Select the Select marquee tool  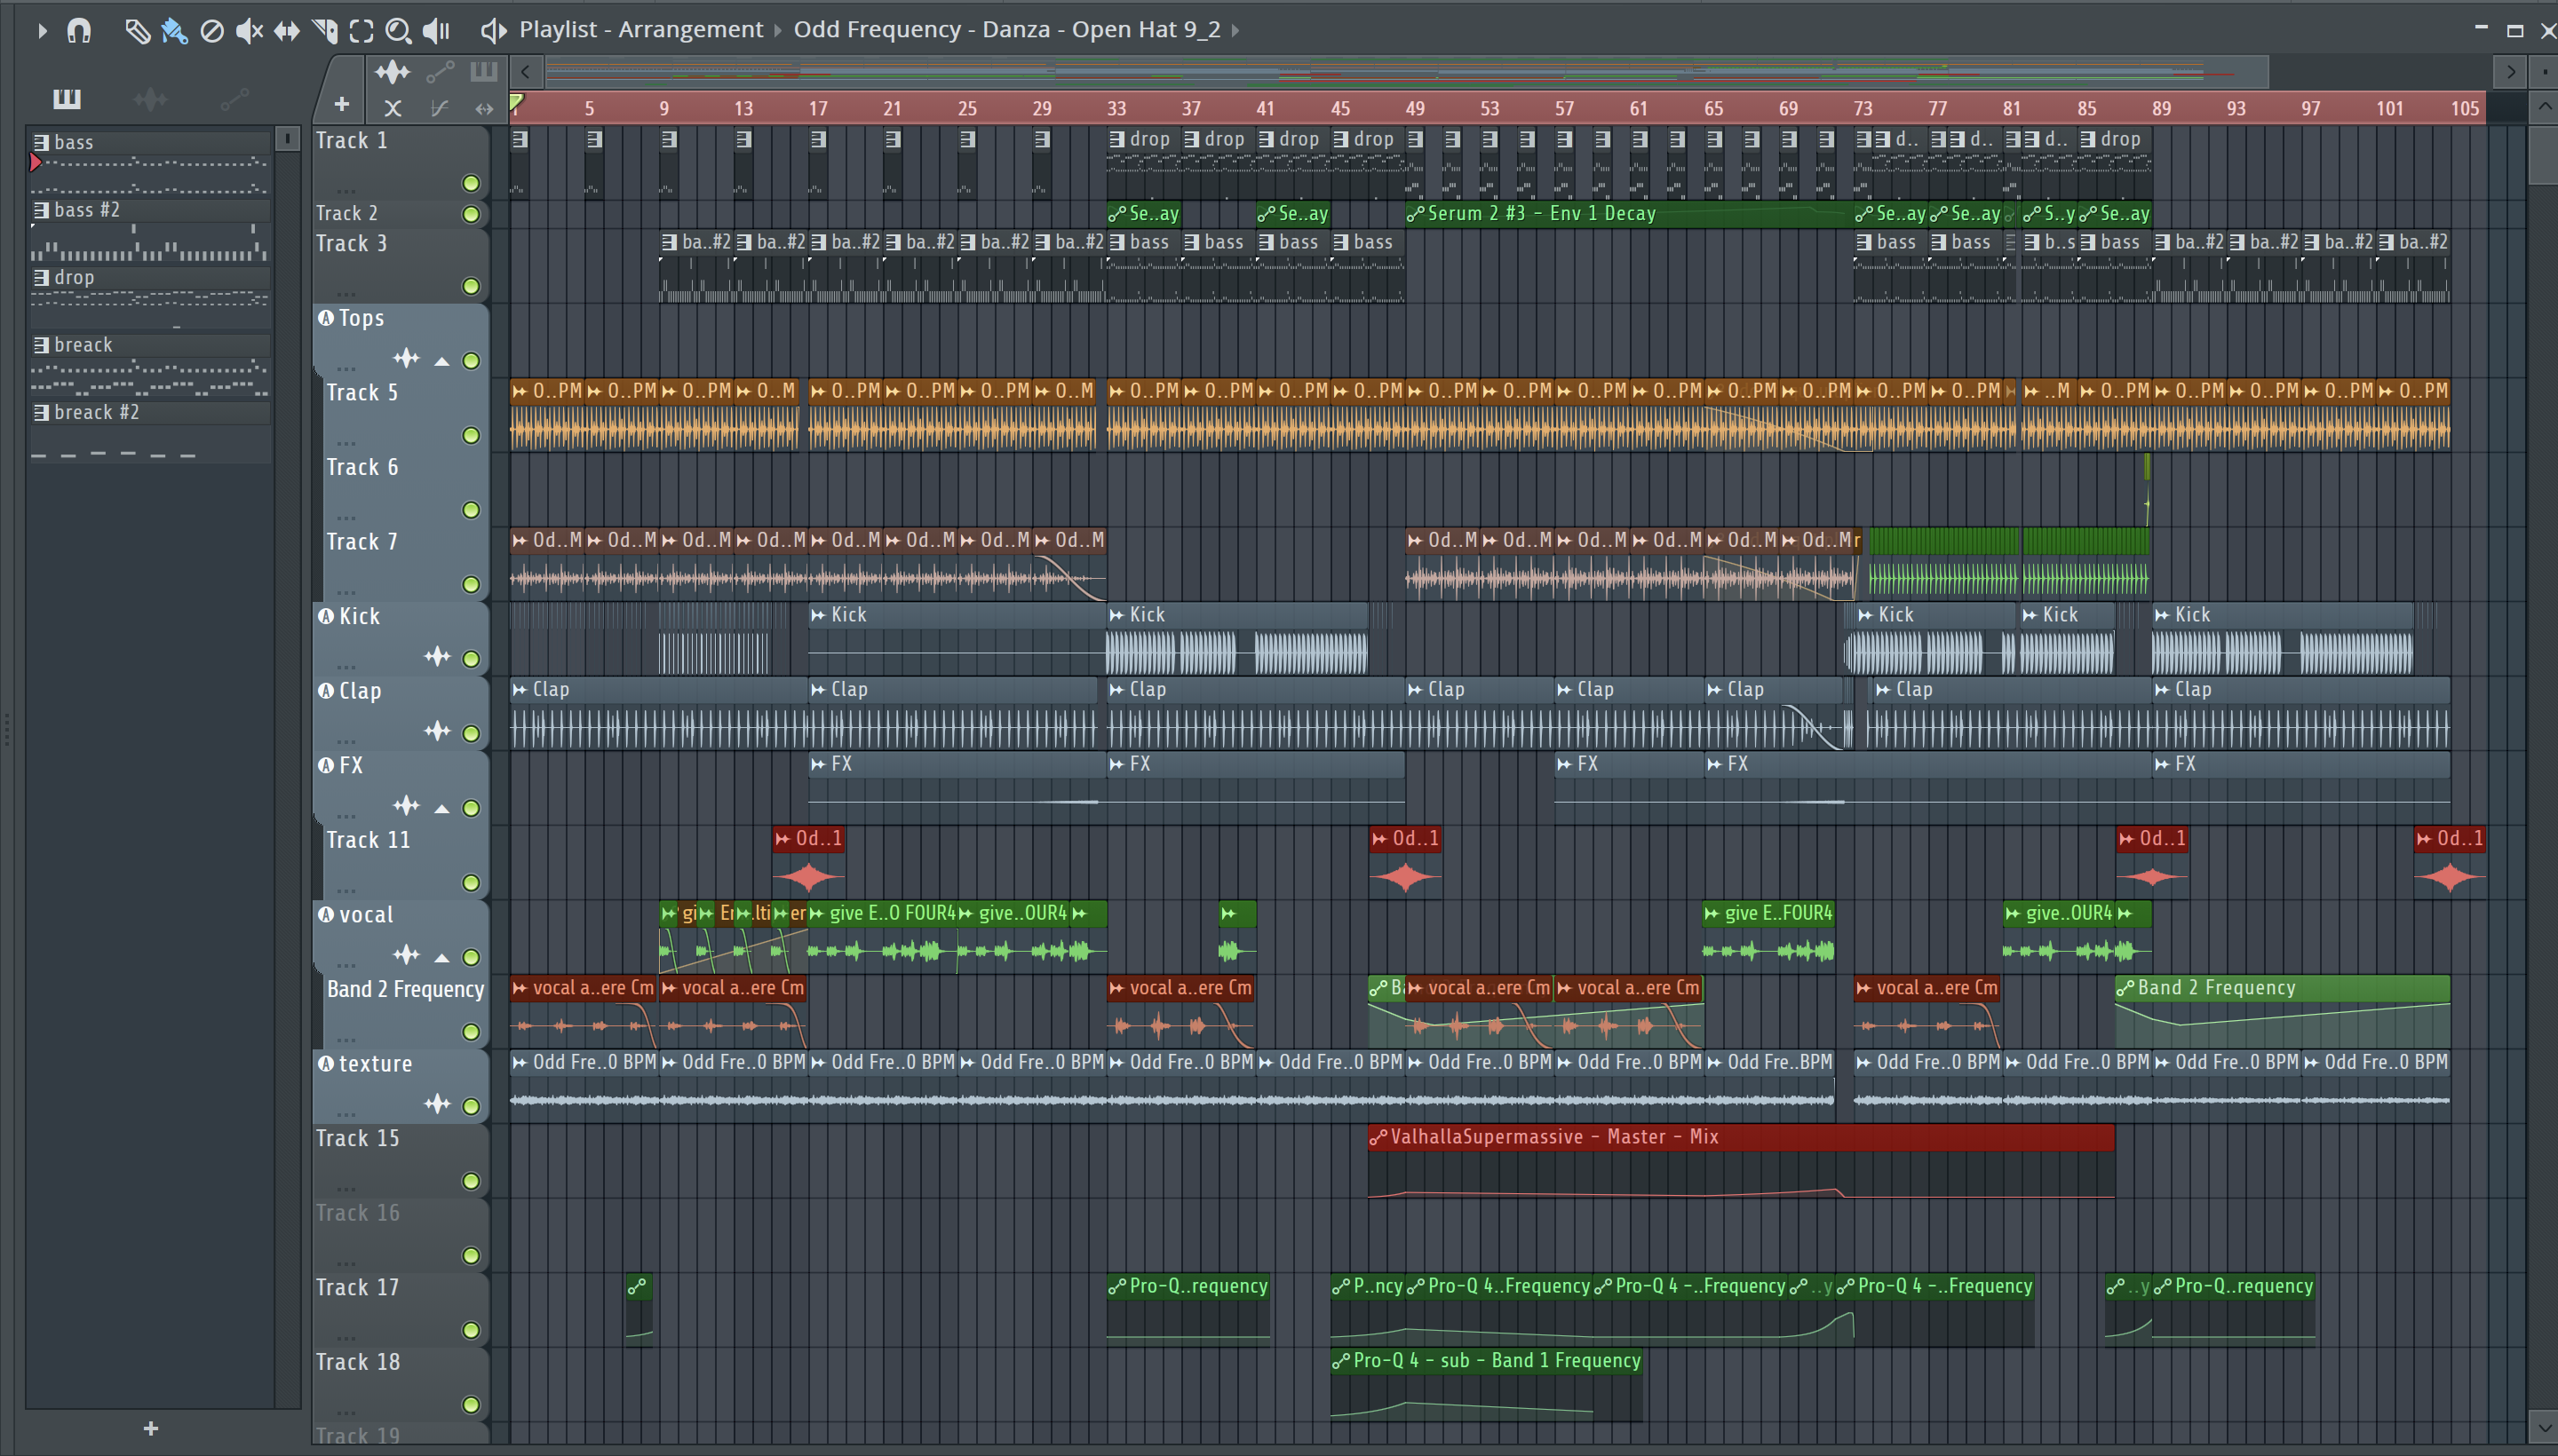(x=361, y=31)
